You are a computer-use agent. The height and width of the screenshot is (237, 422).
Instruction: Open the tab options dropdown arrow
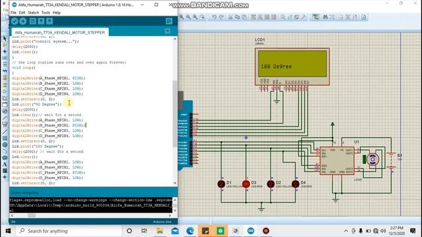pos(167,32)
